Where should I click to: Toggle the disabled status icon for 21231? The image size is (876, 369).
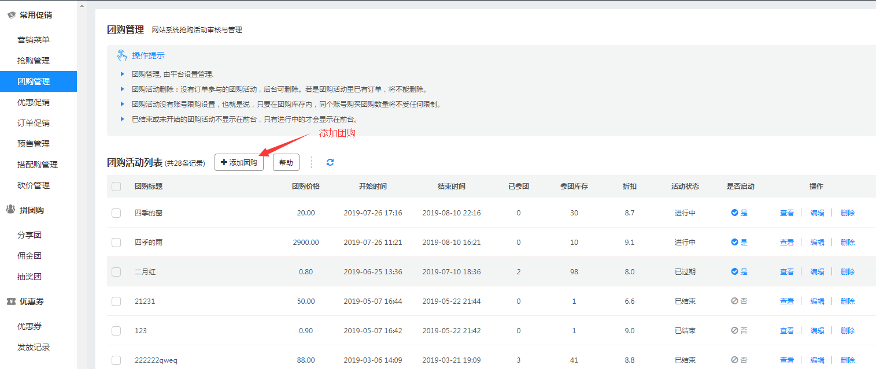coord(734,301)
